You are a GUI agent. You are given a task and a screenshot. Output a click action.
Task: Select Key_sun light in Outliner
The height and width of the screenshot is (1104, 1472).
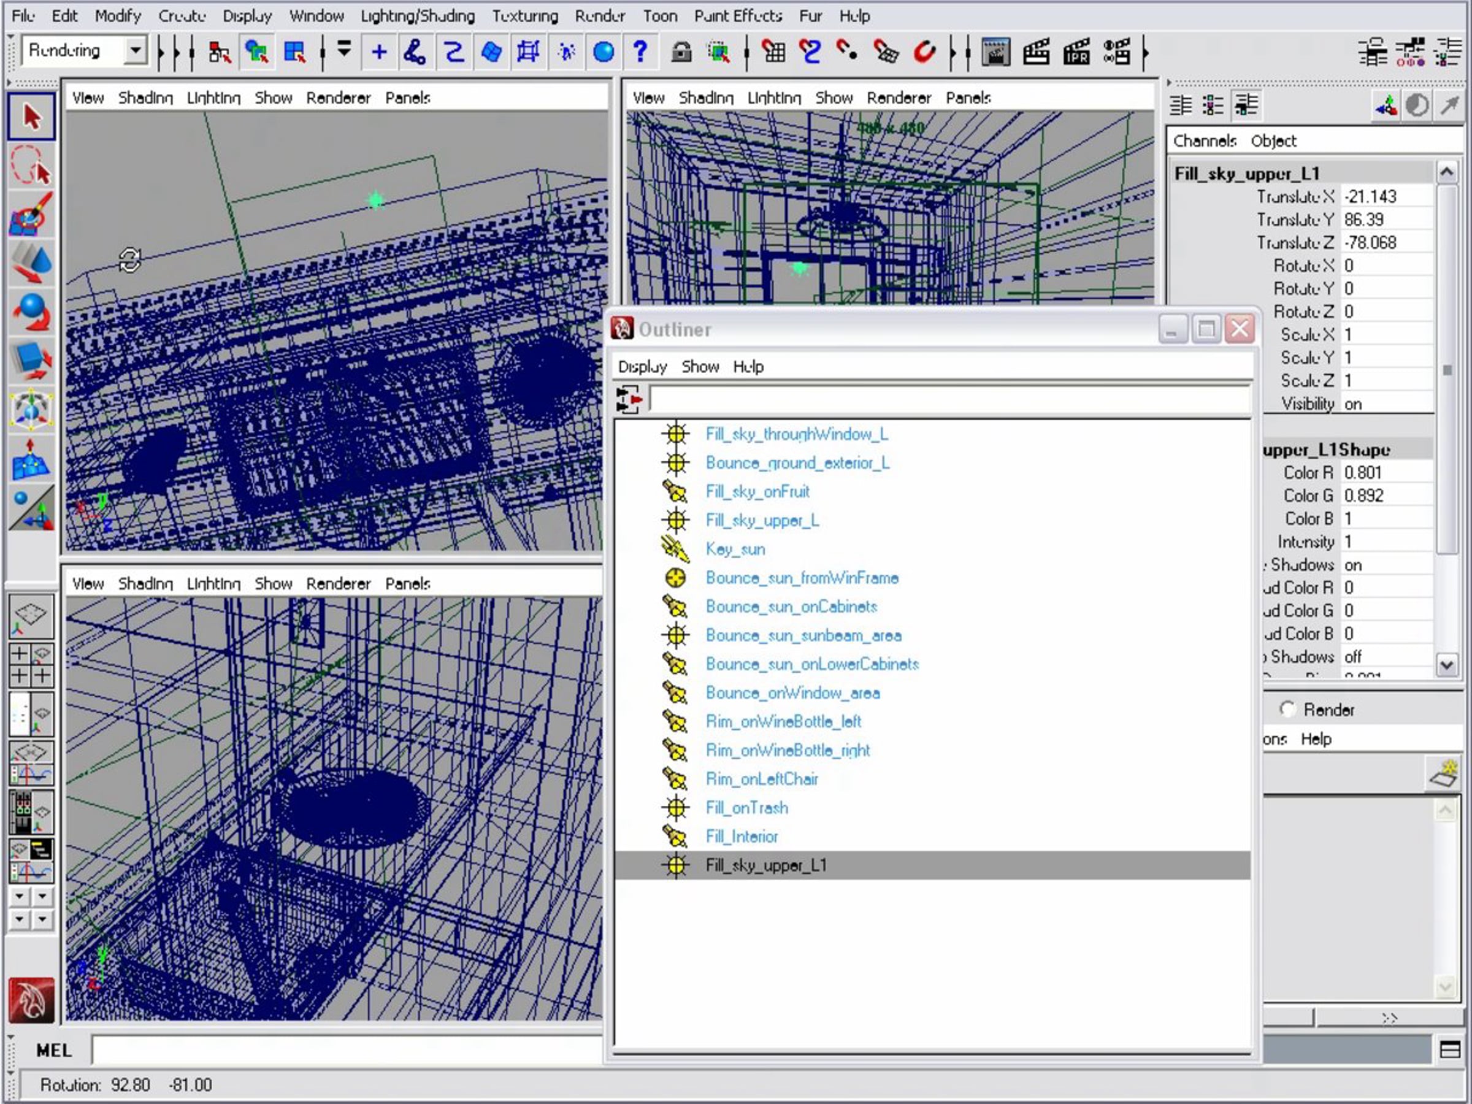click(735, 549)
